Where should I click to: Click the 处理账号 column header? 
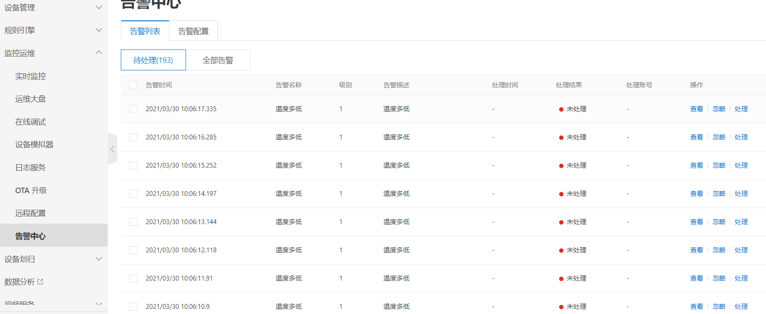click(639, 85)
